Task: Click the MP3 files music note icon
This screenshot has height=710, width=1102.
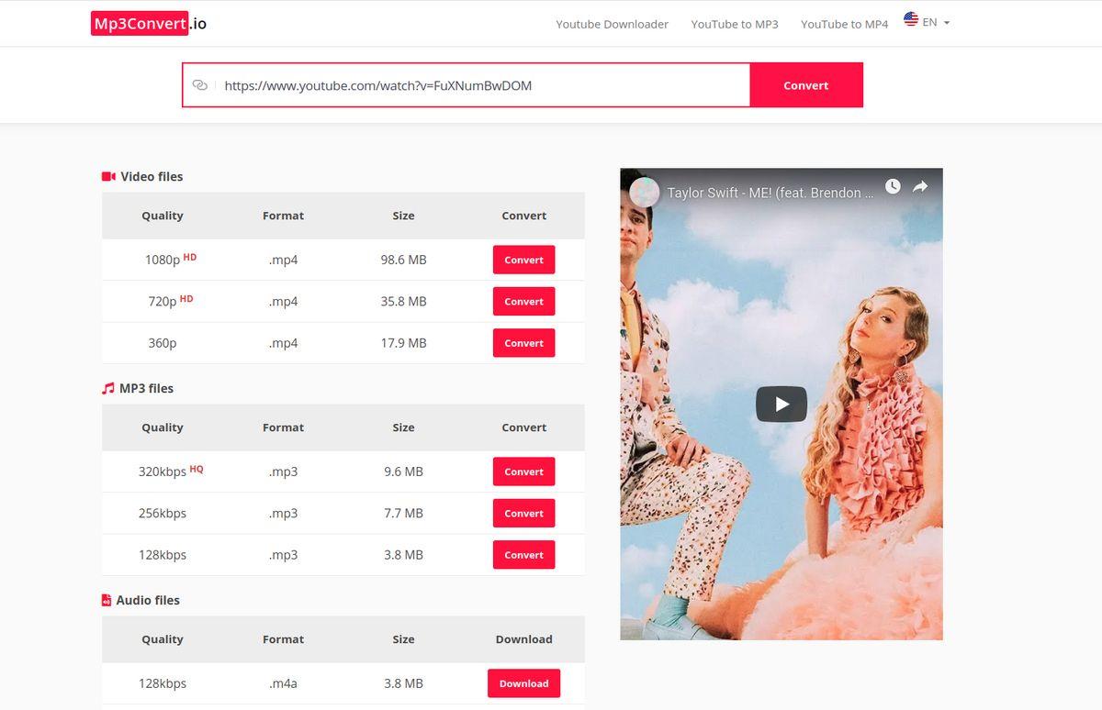Action: (108, 388)
